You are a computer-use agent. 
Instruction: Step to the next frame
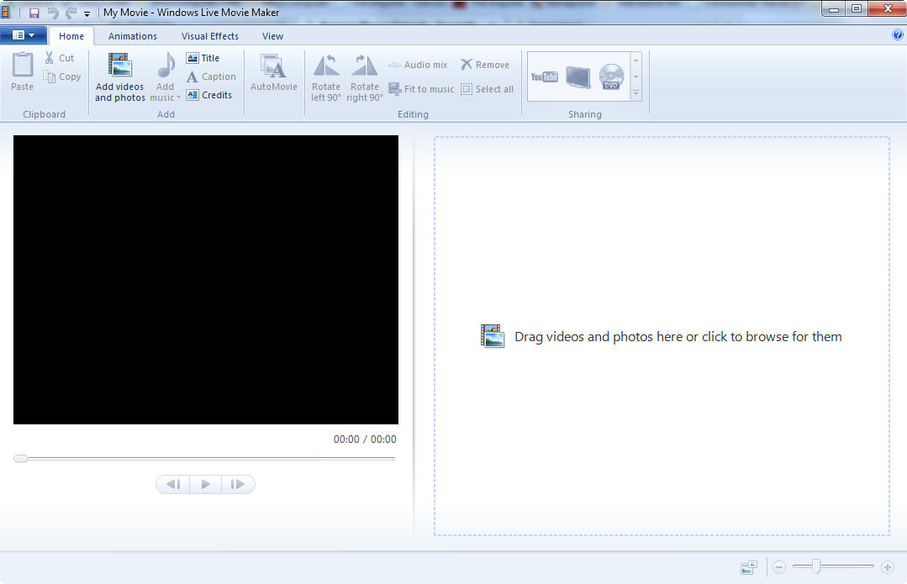click(238, 484)
